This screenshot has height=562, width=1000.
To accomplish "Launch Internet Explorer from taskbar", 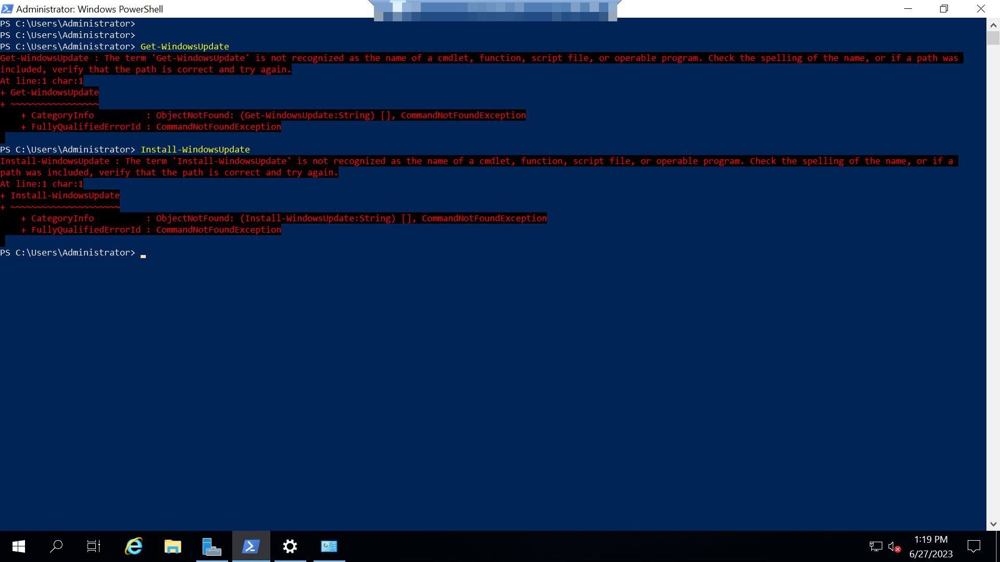I will pos(134,546).
